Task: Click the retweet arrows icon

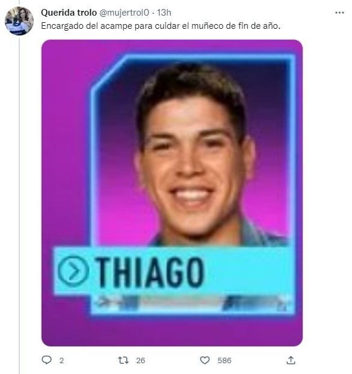Action: click(123, 360)
